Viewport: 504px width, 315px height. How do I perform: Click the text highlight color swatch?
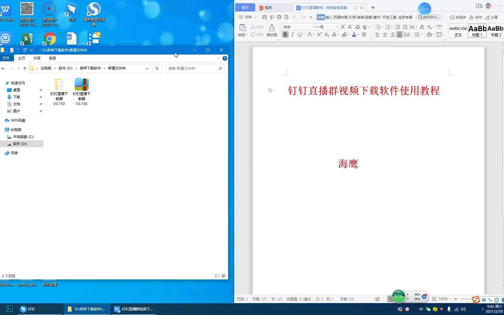tap(344, 35)
